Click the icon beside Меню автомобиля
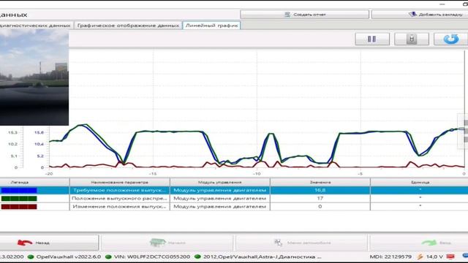 pos(278,243)
